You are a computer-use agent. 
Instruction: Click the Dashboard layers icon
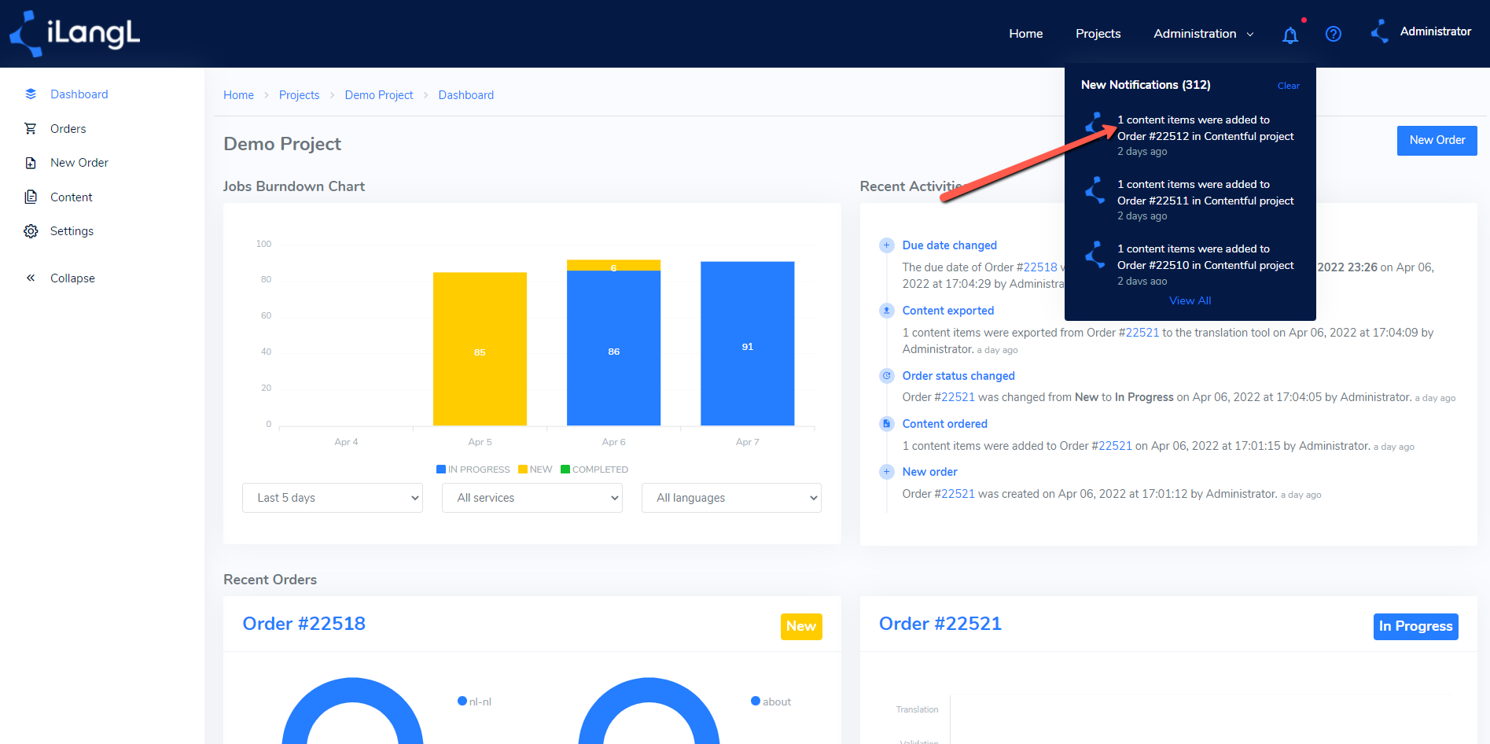point(31,94)
